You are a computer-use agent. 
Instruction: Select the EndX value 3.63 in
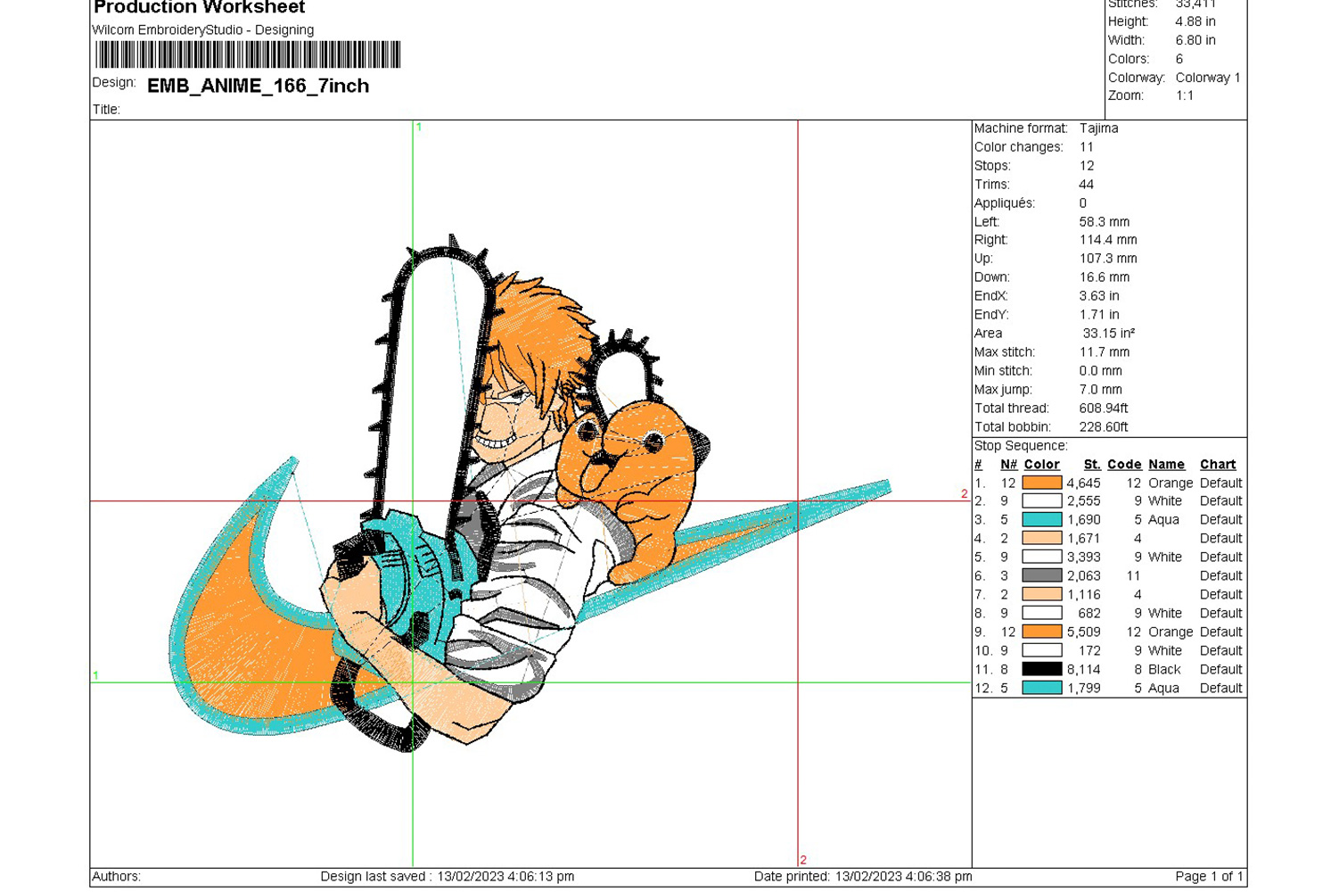(1099, 295)
